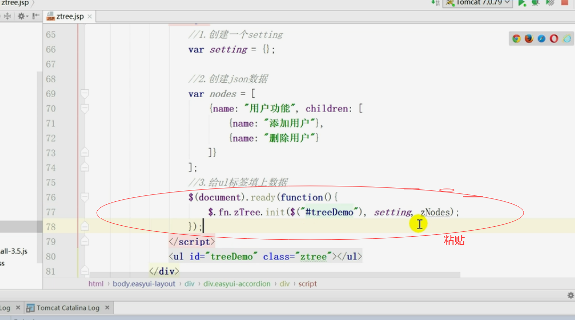Select the Log tab at bottom left
Screen dimensions: 575x320
pyautogui.click(x=5, y=308)
